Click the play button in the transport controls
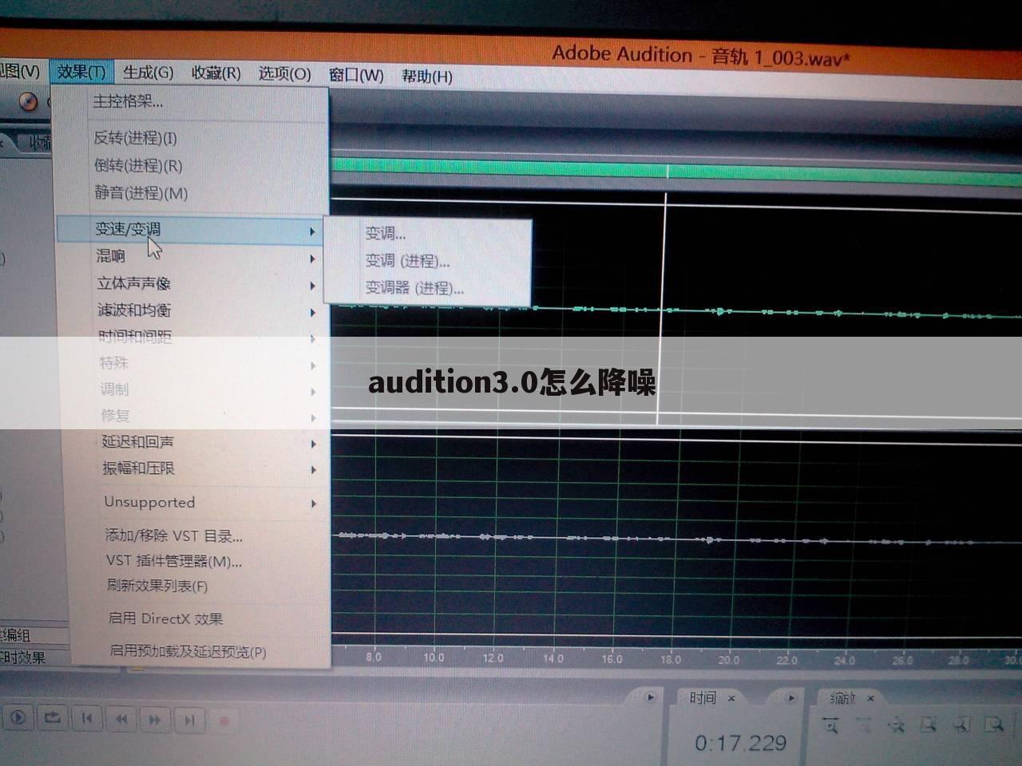The width and height of the screenshot is (1022, 766). 18,717
